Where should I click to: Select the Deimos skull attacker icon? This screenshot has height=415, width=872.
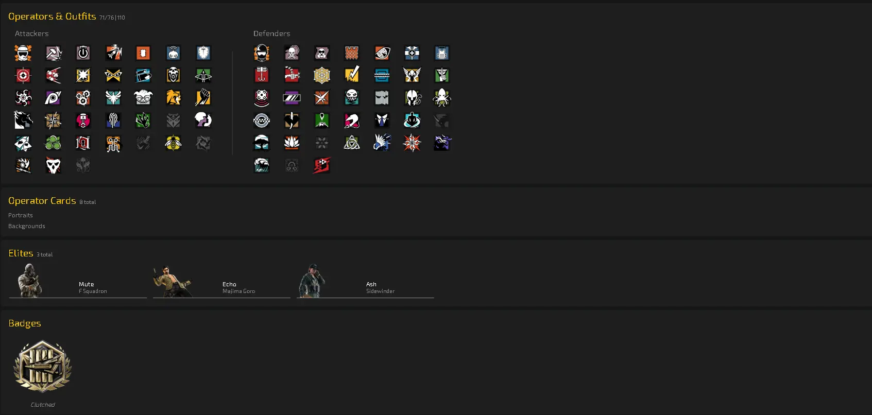pos(53,165)
